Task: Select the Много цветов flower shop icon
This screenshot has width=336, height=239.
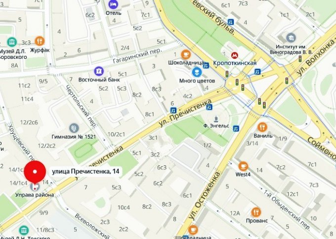Action: [197, 72]
